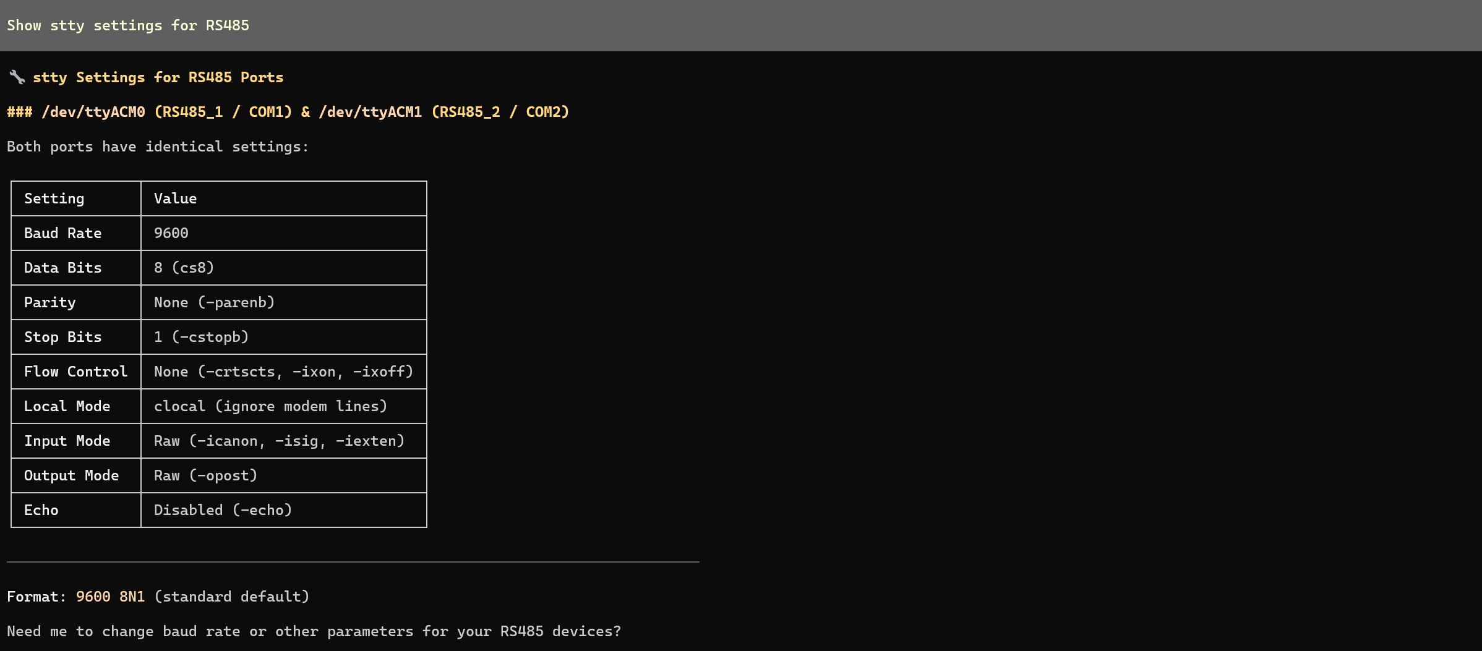Select the 'Local Mode' row label
The width and height of the screenshot is (1482, 651).
[67, 406]
